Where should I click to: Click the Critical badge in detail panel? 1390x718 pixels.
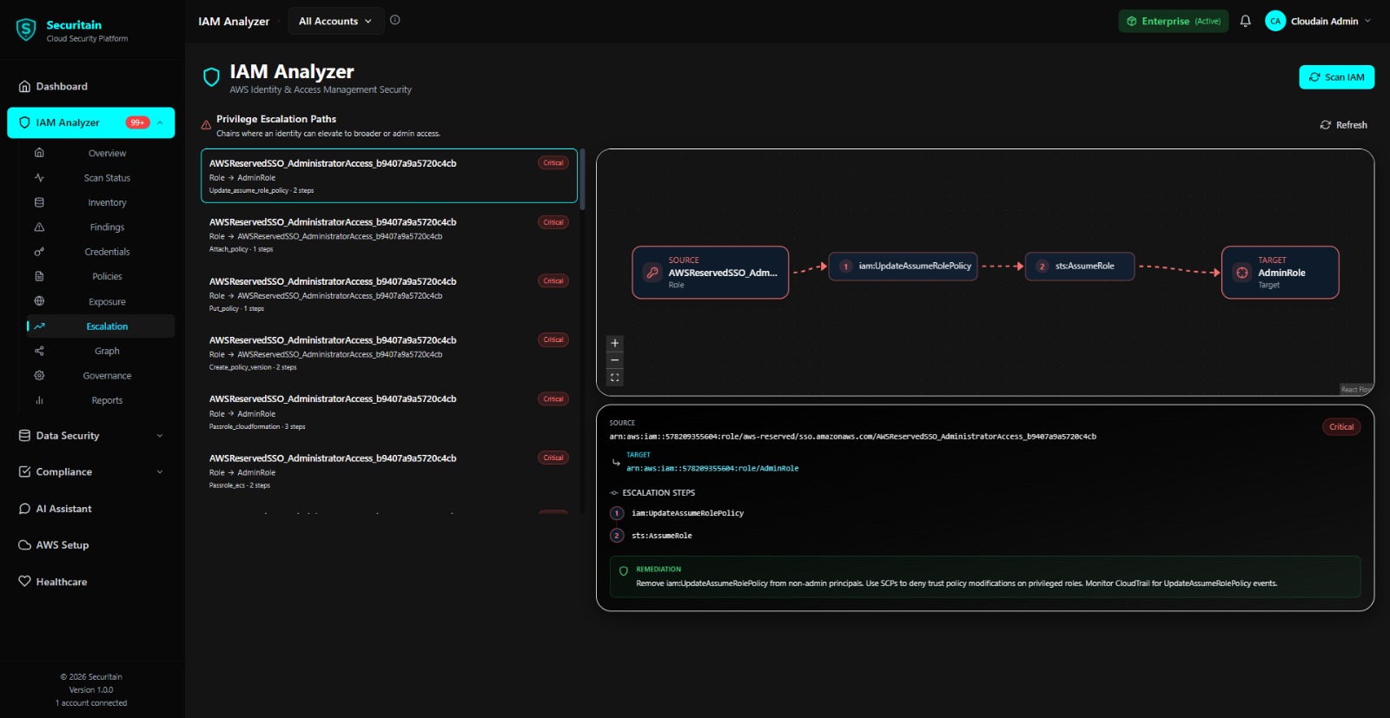pyautogui.click(x=1341, y=427)
